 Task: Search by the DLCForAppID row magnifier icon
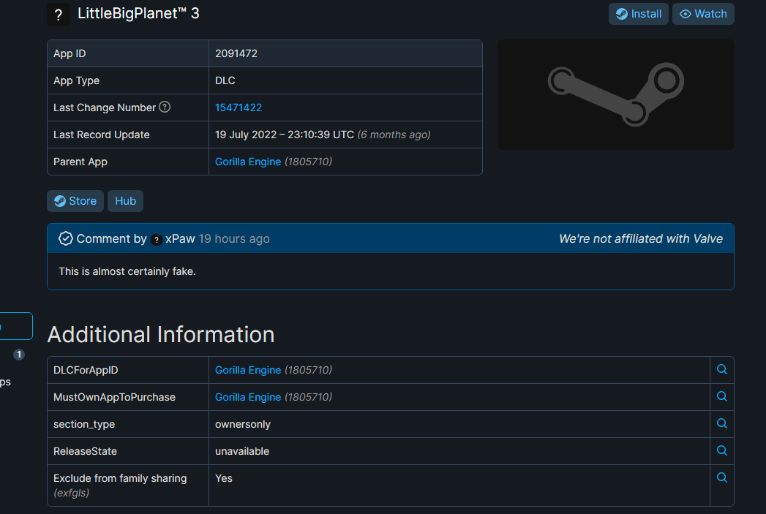tap(721, 369)
